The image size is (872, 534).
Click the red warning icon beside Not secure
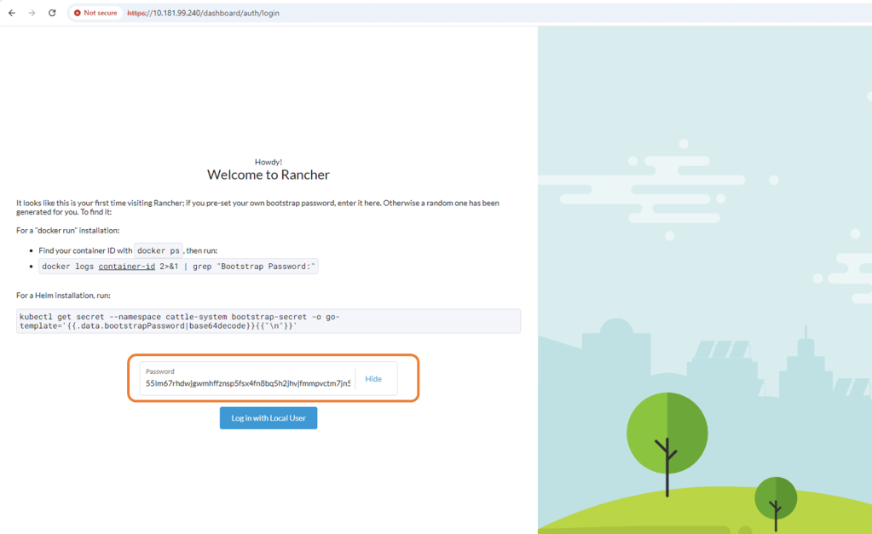pyautogui.click(x=78, y=14)
